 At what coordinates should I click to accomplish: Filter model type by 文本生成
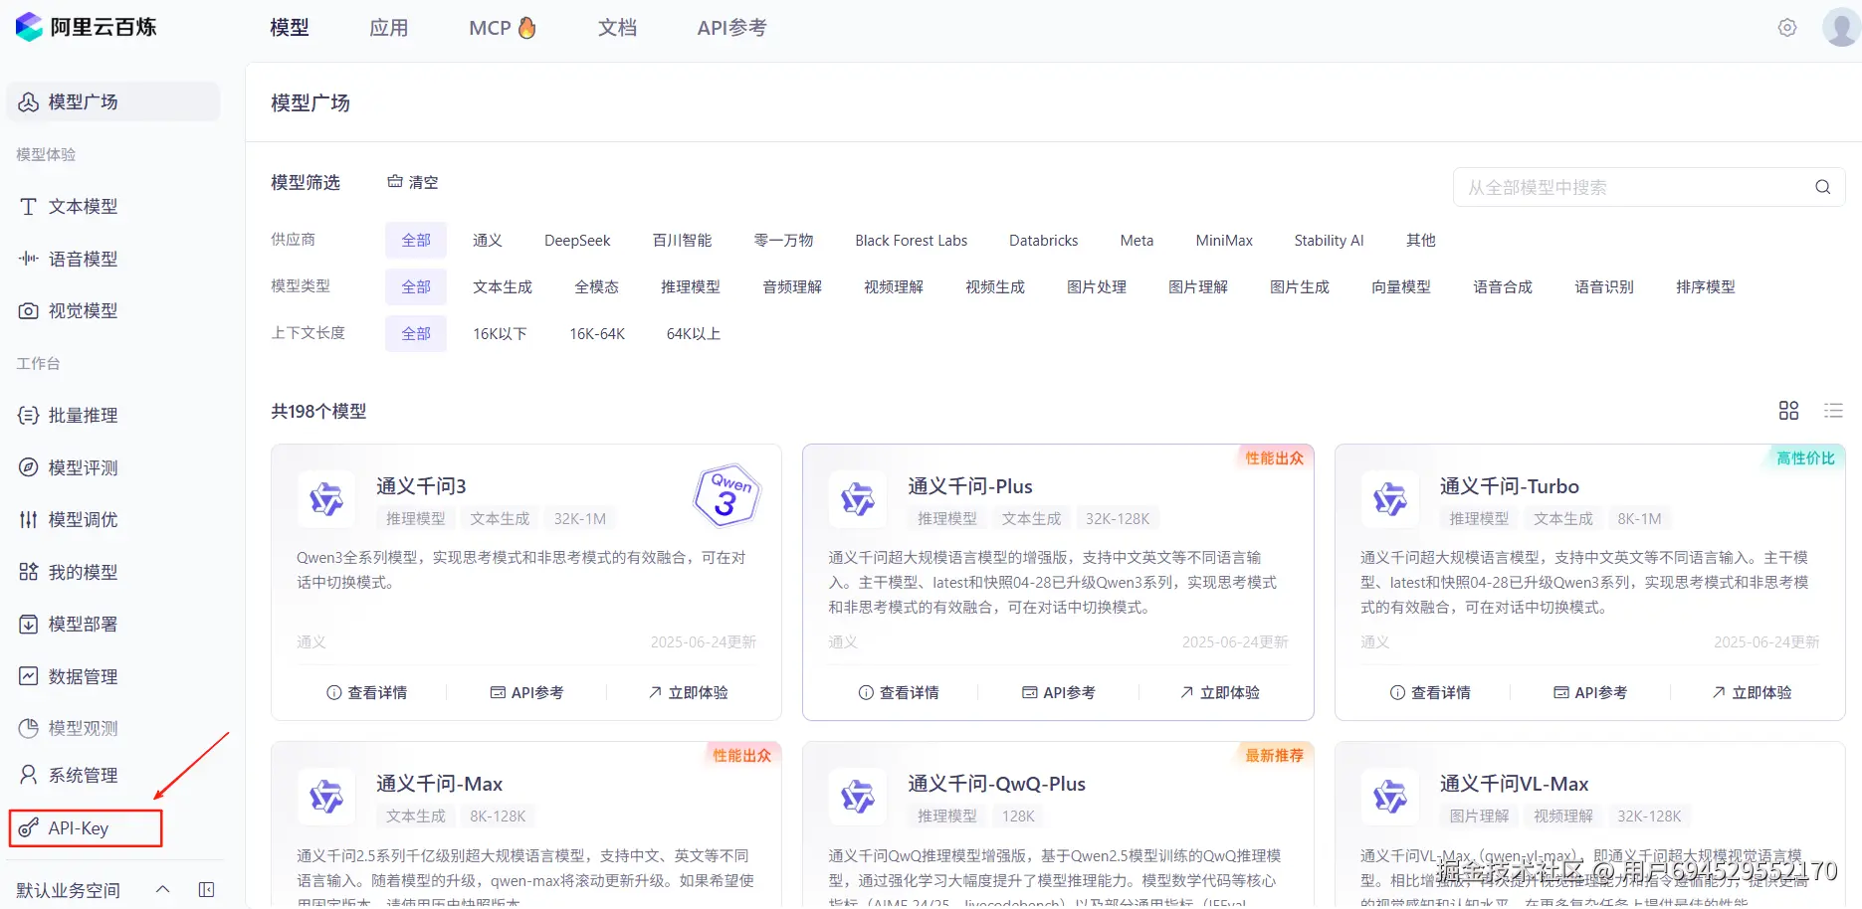503,287
